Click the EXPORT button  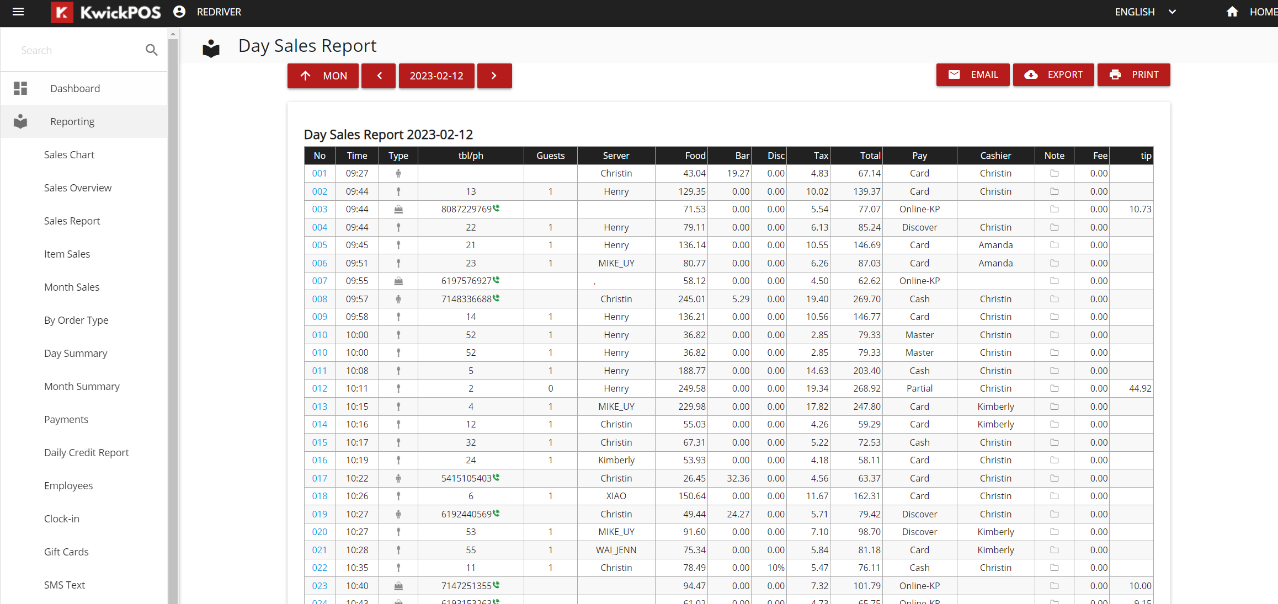(1053, 74)
